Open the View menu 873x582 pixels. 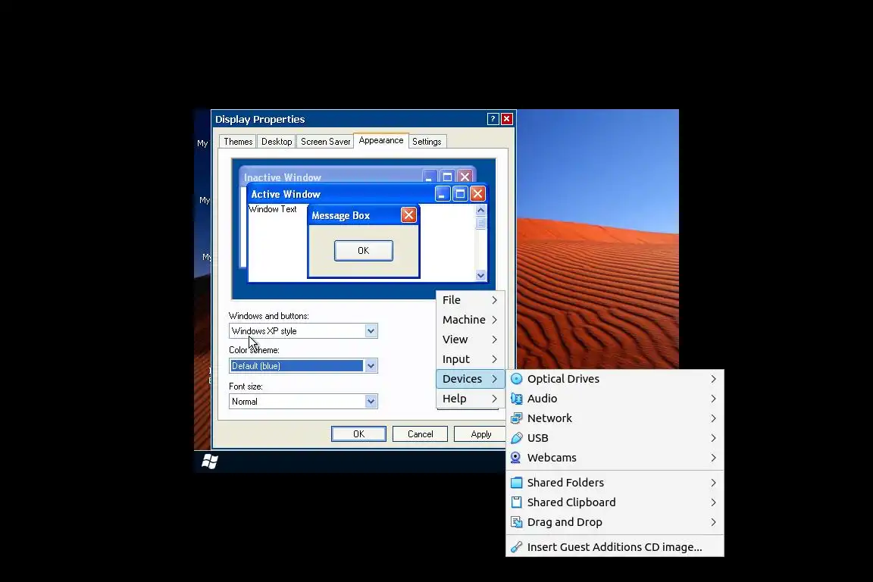[x=470, y=339]
